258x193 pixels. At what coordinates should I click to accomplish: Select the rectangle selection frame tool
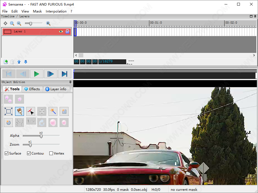8,111
